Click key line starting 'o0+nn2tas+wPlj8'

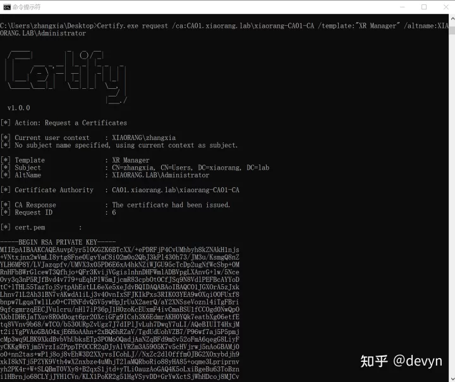coord(119,354)
